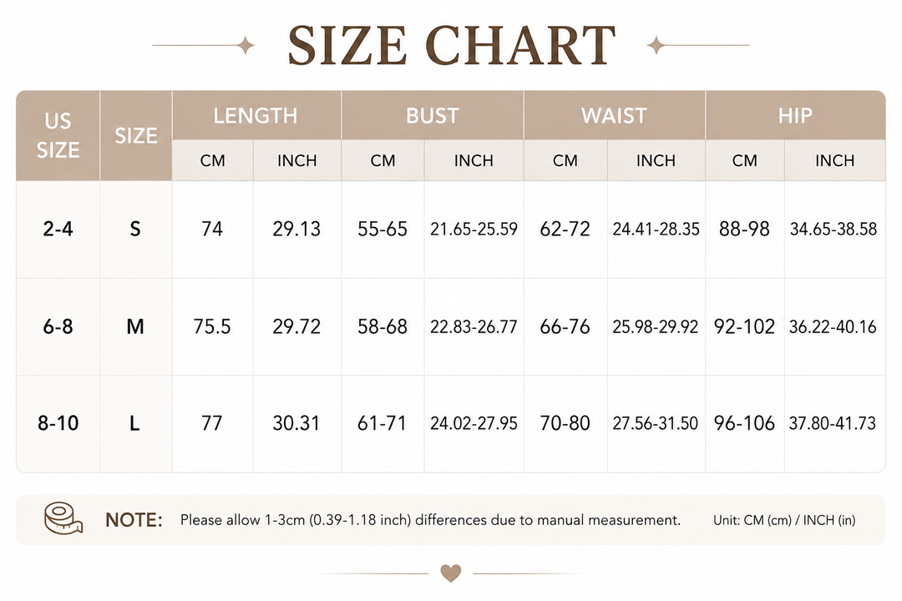Click the 21.65-25.59 bust inch value

474,229
